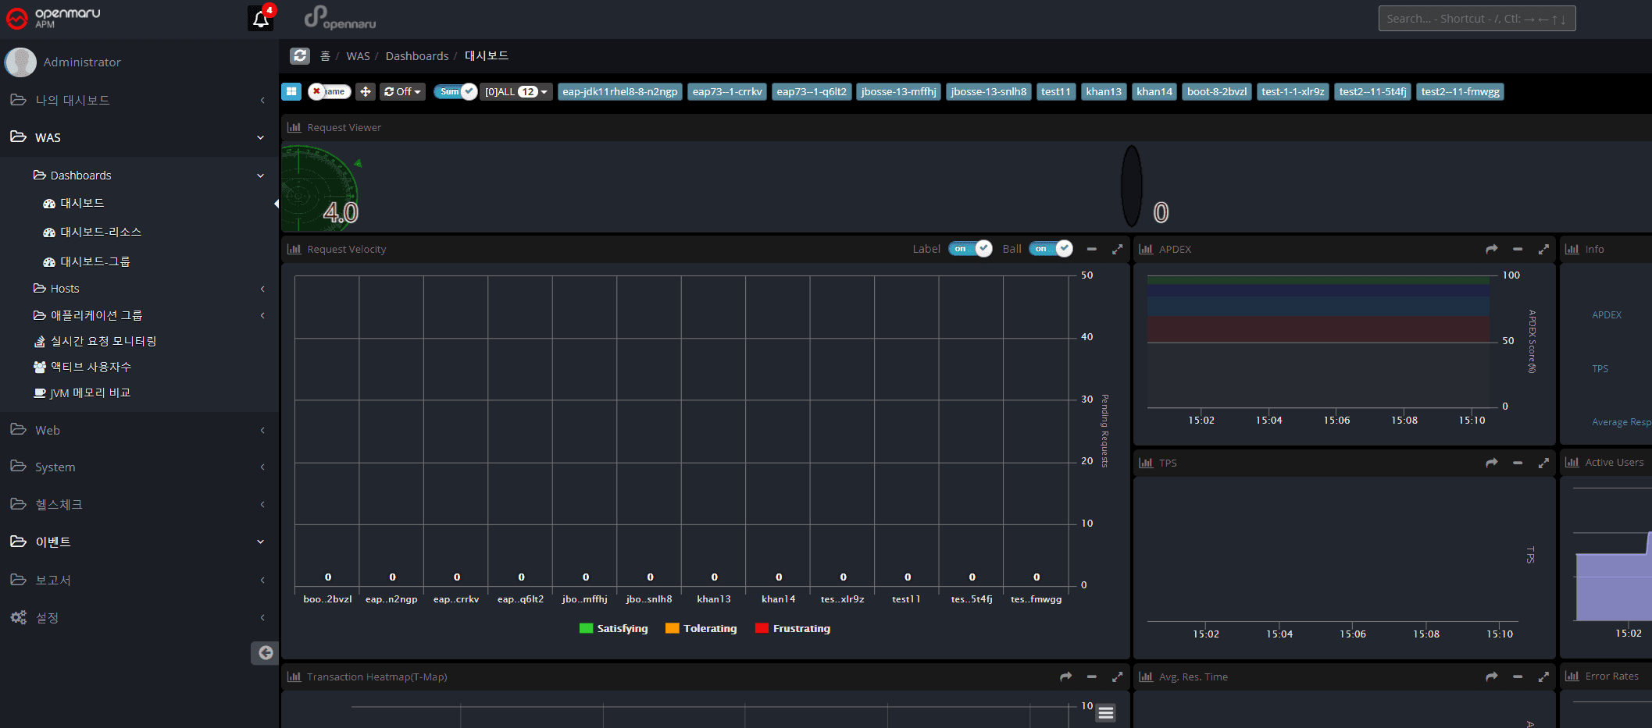This screenshot has height=728, width=1652.
Task: Expand the Hosts menu in sidebar
Action: [65, 289]
